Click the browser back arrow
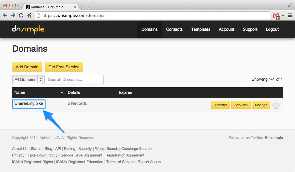 click(x=5, y=16)
